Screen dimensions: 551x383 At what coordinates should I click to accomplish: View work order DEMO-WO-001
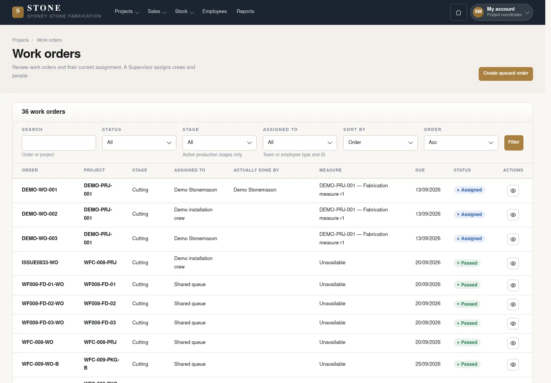[513, 191]
